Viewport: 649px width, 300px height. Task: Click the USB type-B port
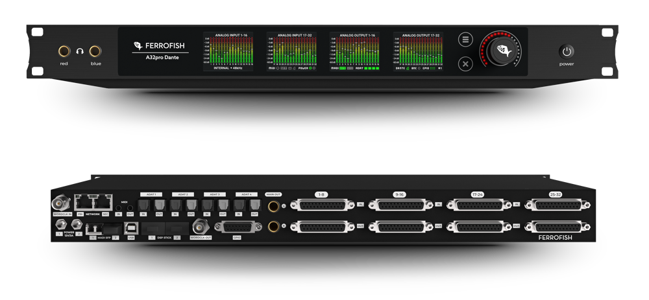pyautogui.click(x=131, y=228)
